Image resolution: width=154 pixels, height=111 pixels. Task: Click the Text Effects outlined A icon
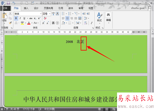tap(16, 23)
